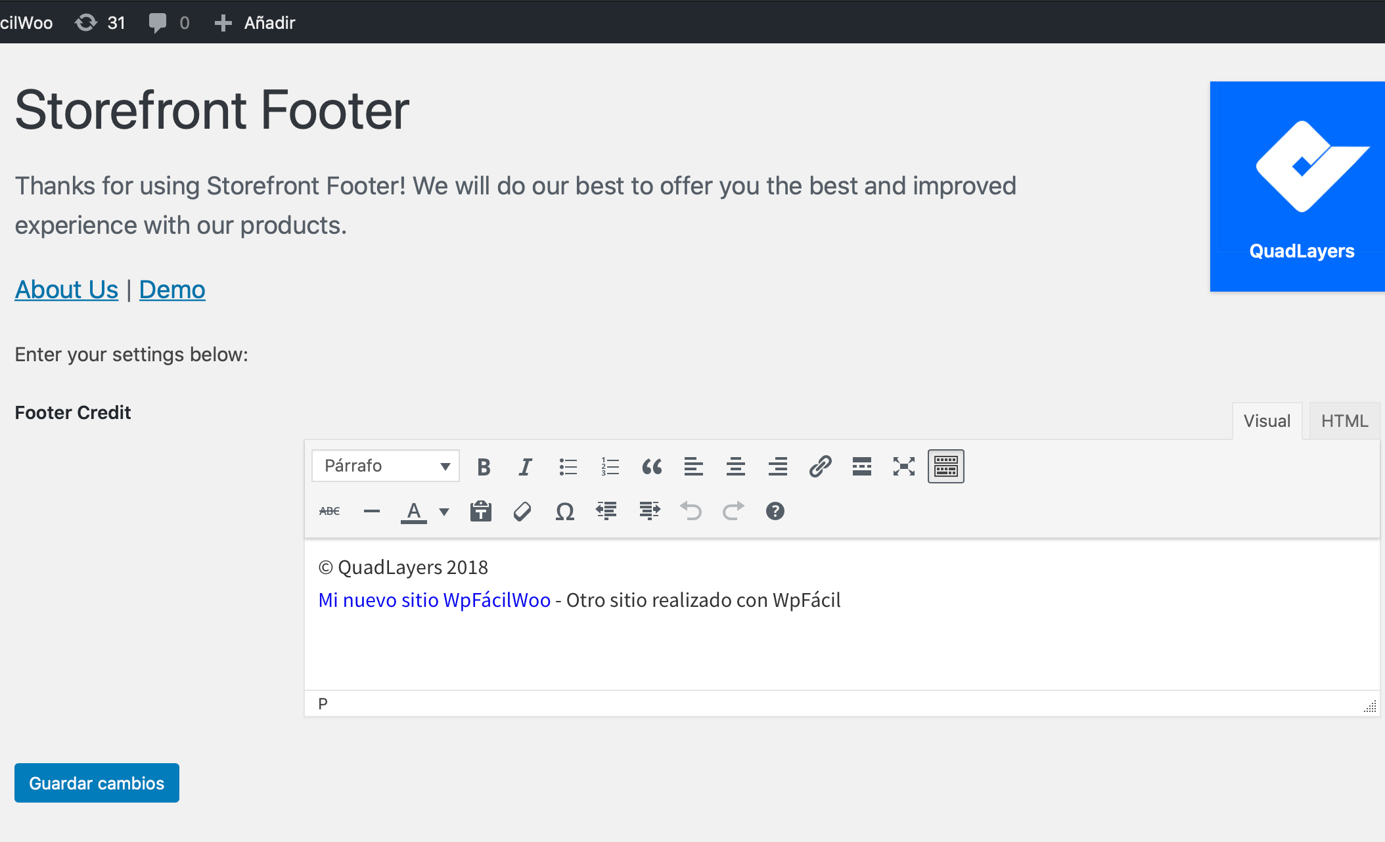Clear formatting with the eraser icon
Viewport: 1385px width, 842px height.
(523, 511)
